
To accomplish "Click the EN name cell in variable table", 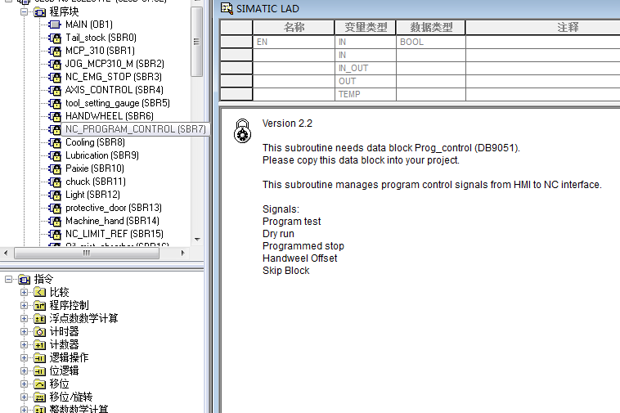I will click(294, 42).
